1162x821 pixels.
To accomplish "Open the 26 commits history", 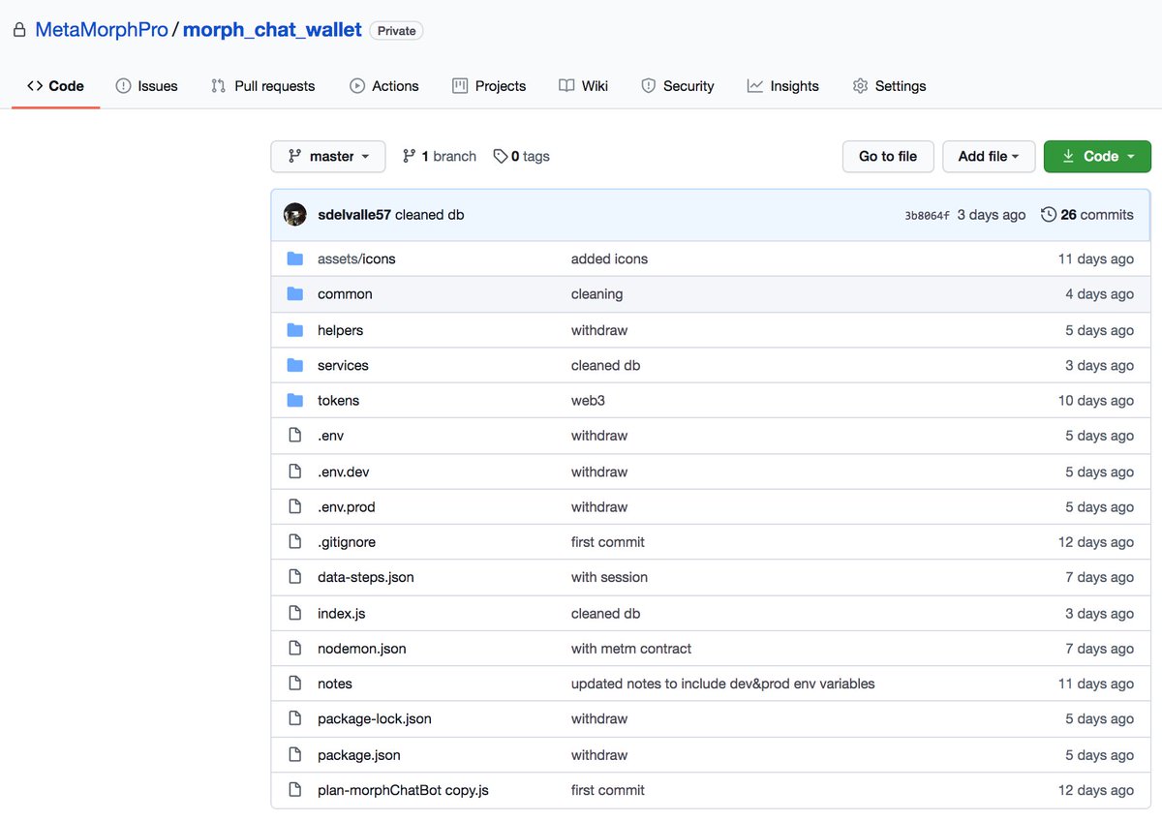I will [1087, 215].
